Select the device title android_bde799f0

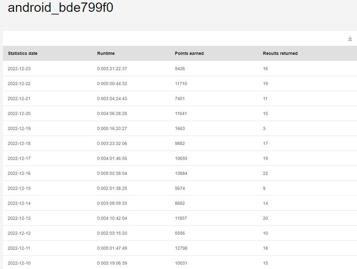tap(60, 7)
